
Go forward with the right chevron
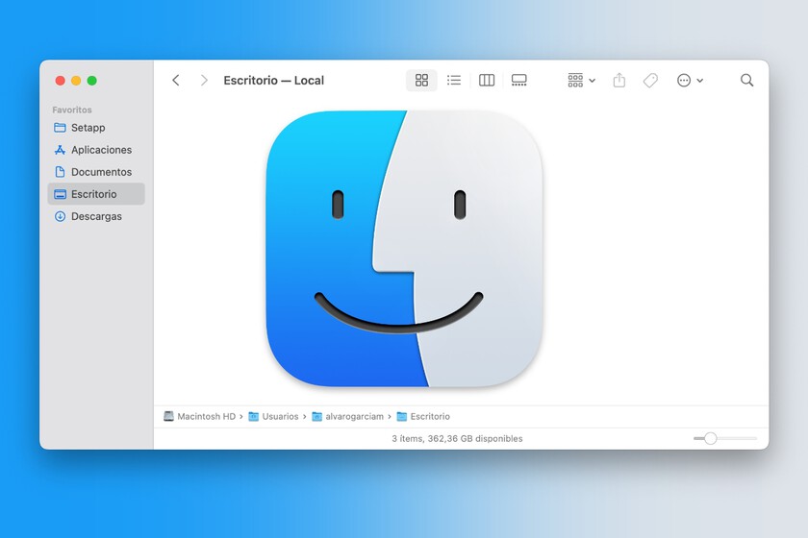tap(204, 81)
